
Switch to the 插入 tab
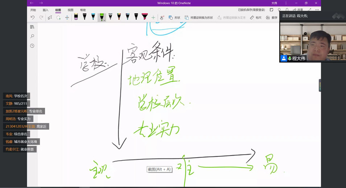[46, 10]
